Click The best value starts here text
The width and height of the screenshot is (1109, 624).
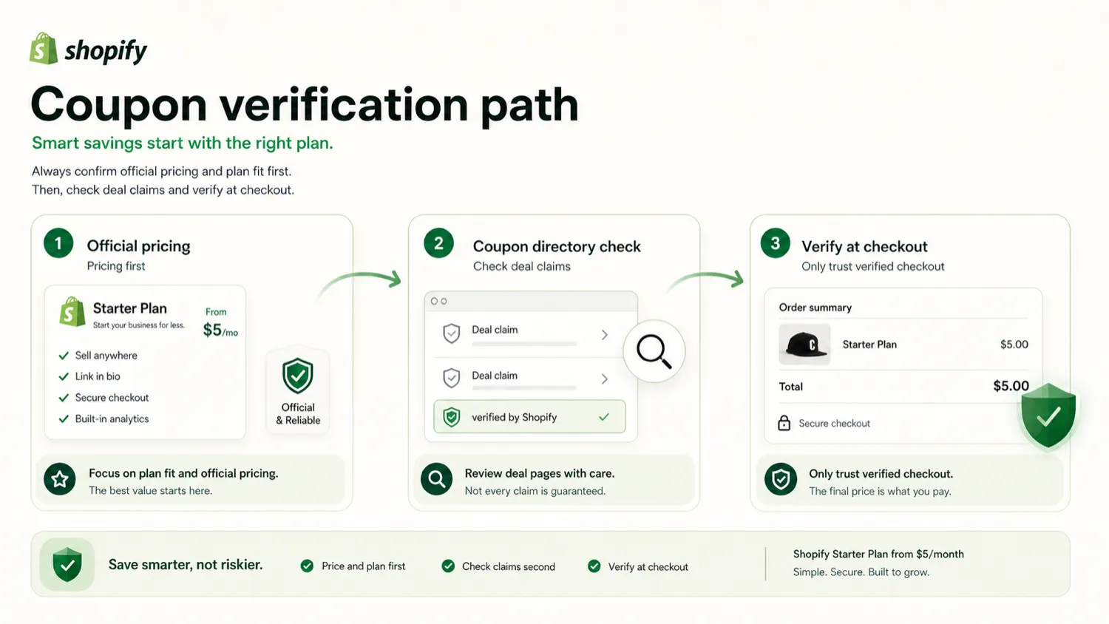150,490
